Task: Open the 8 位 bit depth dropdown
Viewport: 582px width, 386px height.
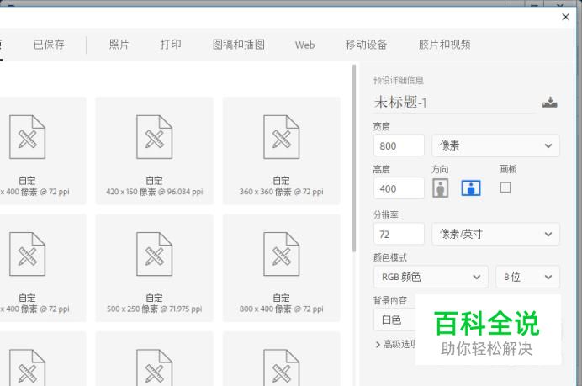Action: coord(527,277)
